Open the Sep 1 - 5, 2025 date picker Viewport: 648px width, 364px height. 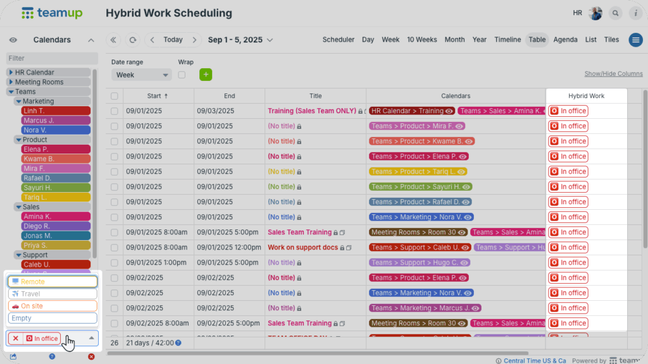point(240,40)
